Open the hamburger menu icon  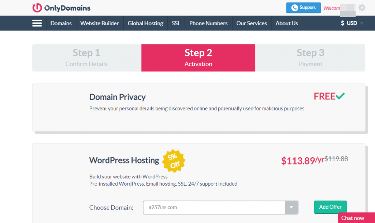pyautogui.click(x=37, y=23)
